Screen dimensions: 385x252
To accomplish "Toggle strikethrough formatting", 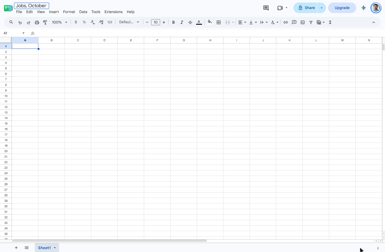I will (190, 22).
